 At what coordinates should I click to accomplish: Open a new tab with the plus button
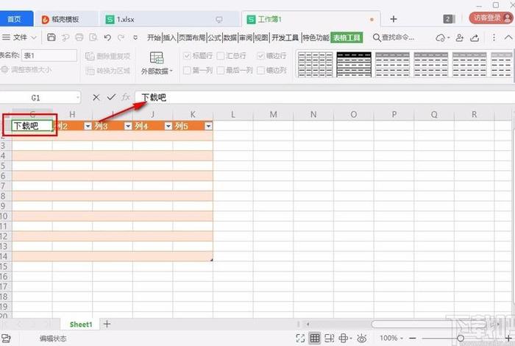394,19
